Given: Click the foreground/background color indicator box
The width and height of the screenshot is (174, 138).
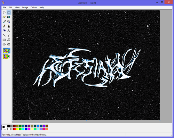Looking at the screenshot, I should [x=4, y=128].
